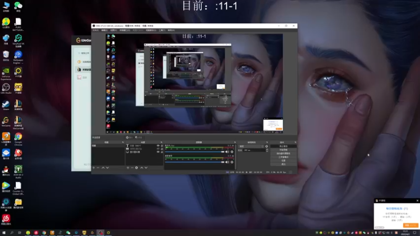The width and height of the screenshot is (420, 236).
Task: Open Counter-Strike Global Offensive desktop shortcut
Action: coord(18,188)
